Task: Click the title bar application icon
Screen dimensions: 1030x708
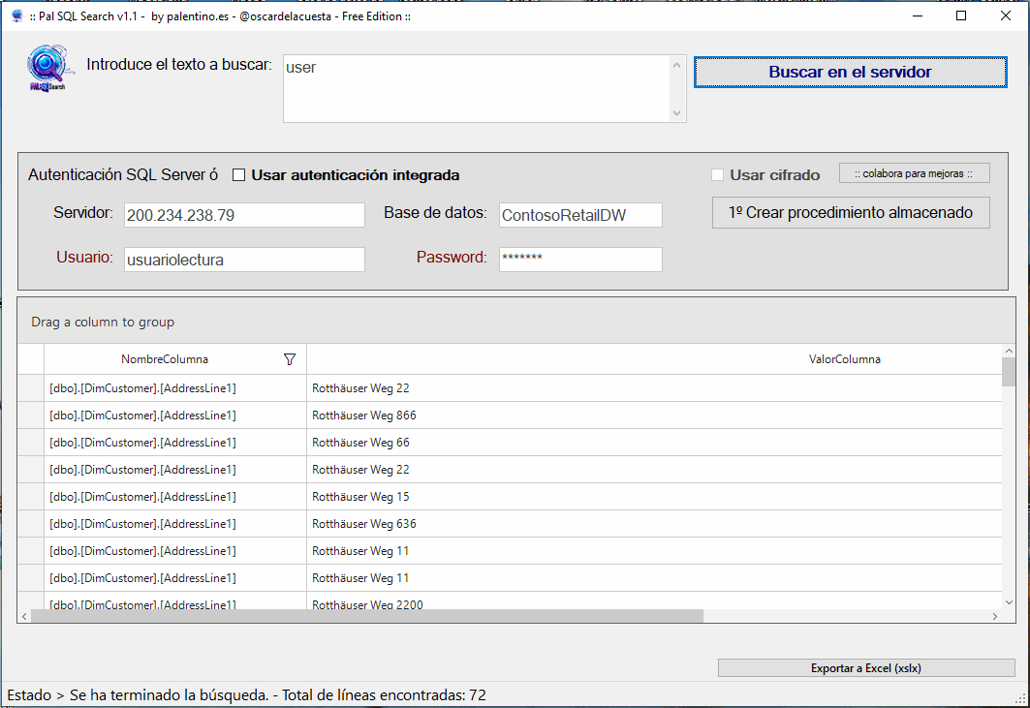Action: 16,15
